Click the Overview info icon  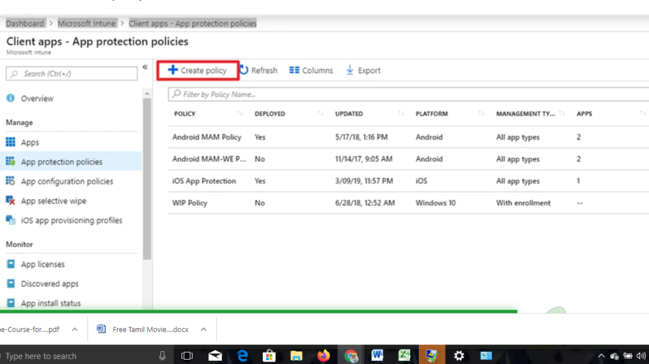tap(10, 98)
